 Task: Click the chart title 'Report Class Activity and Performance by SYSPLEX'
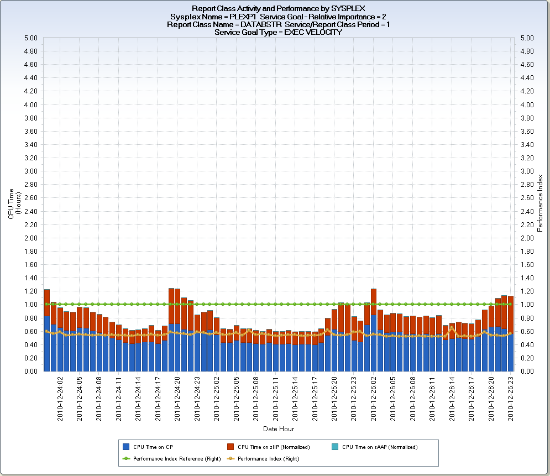coord(278,8)
